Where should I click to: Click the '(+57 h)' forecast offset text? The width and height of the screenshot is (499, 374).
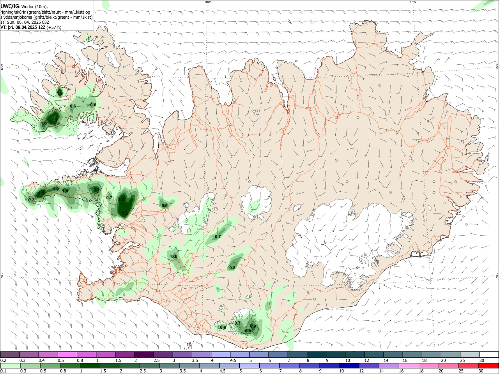click(54, 27)
